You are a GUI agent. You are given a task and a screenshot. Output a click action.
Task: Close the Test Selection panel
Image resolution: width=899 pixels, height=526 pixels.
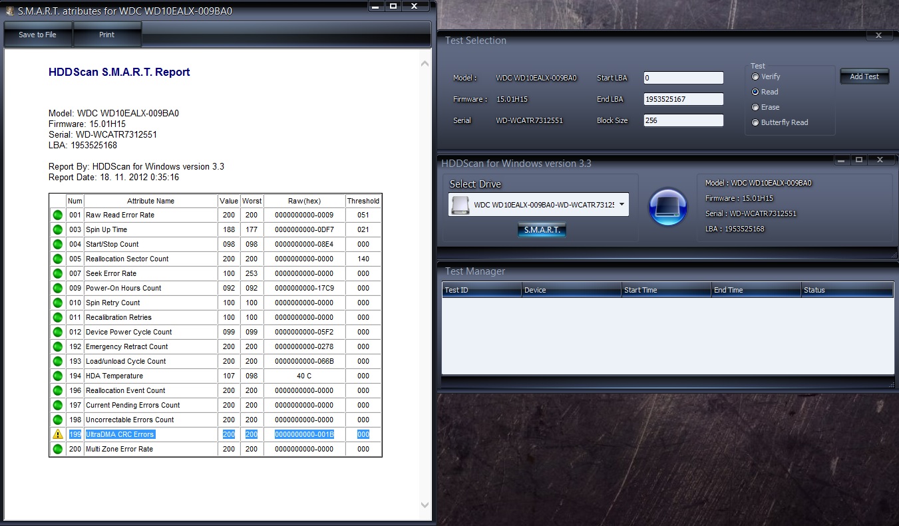[x=878, y=35]
